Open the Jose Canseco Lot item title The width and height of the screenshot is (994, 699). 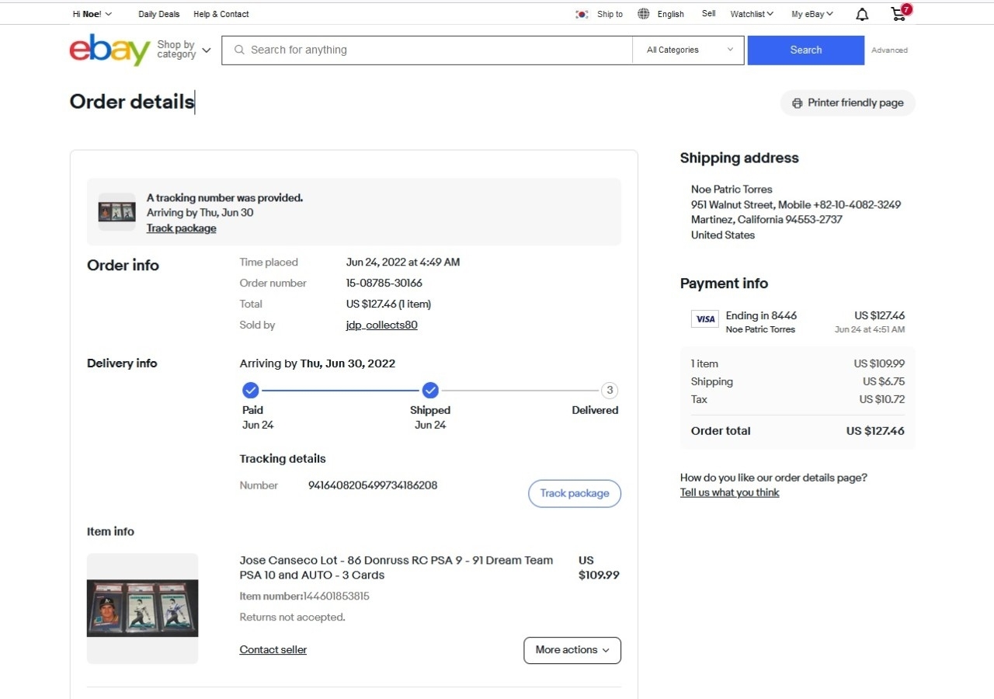click(396, 568)
